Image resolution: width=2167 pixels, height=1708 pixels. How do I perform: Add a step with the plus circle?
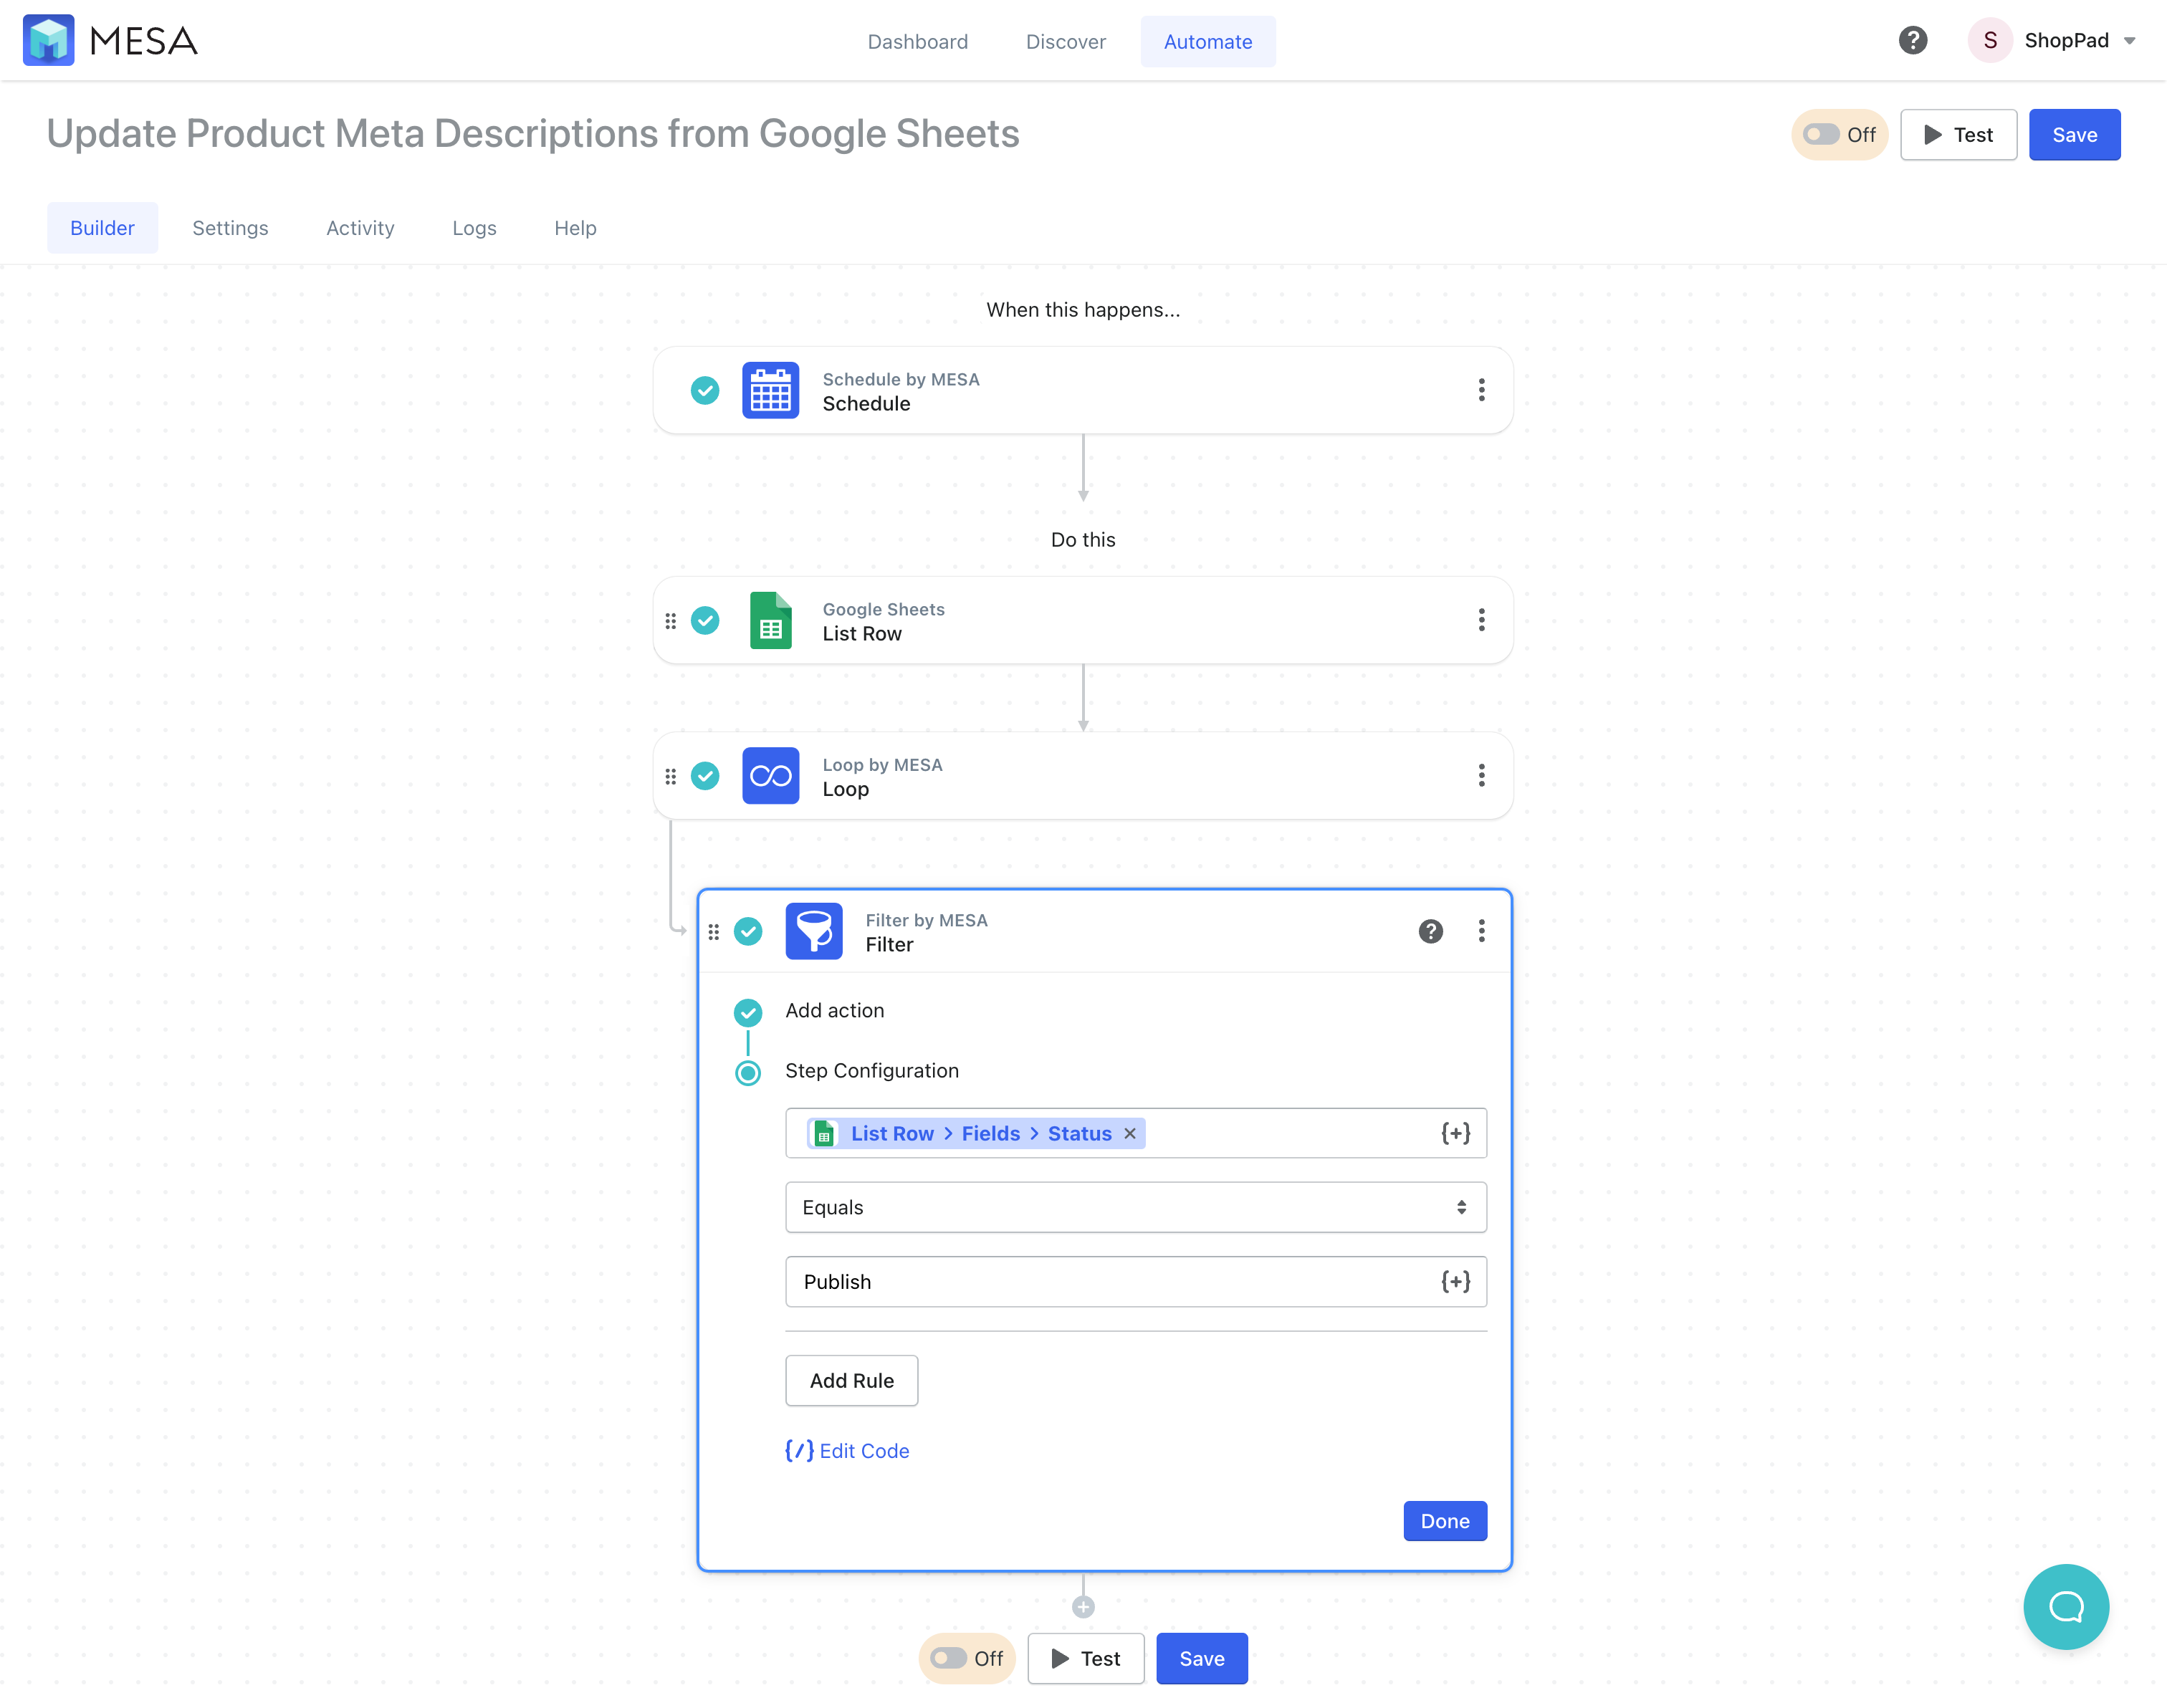1082,1607
